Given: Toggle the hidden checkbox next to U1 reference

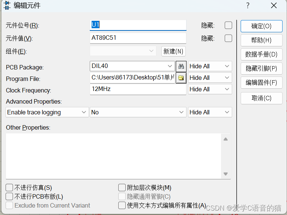Looking at the screenshot, I should 228,25.
